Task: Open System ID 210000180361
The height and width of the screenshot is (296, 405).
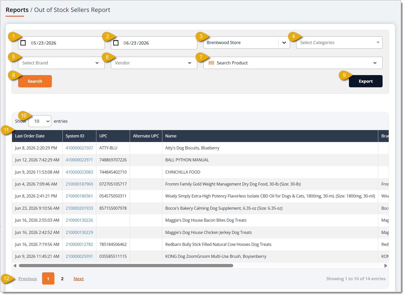Action: coord(79,196)
